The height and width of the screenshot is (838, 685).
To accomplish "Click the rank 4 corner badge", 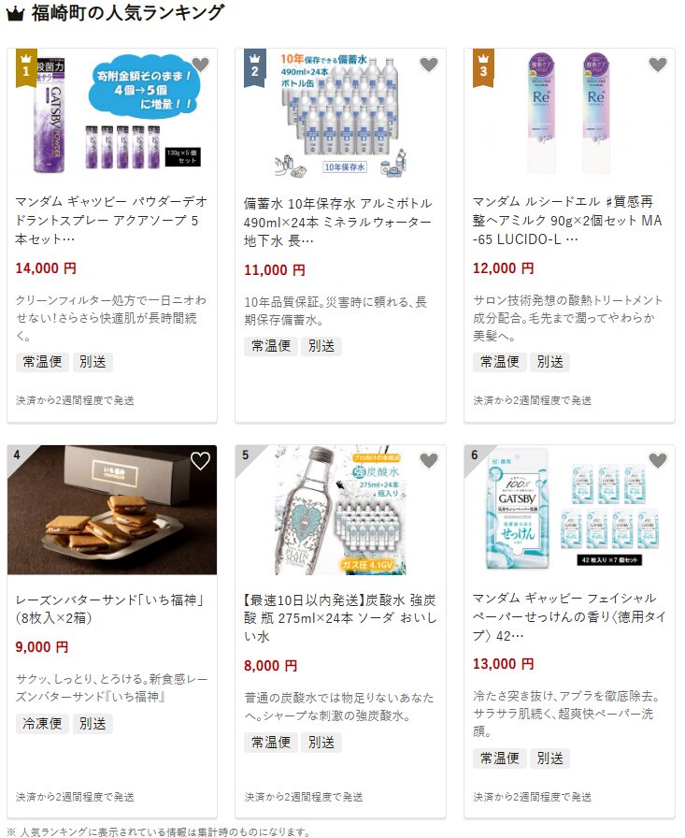I will 19,455.
